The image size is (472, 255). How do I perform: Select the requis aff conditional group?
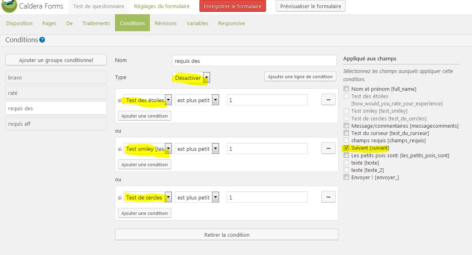[x=56, y=123]
